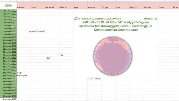
Task: Click the Меркурий column header
Action: coord(52,6)
